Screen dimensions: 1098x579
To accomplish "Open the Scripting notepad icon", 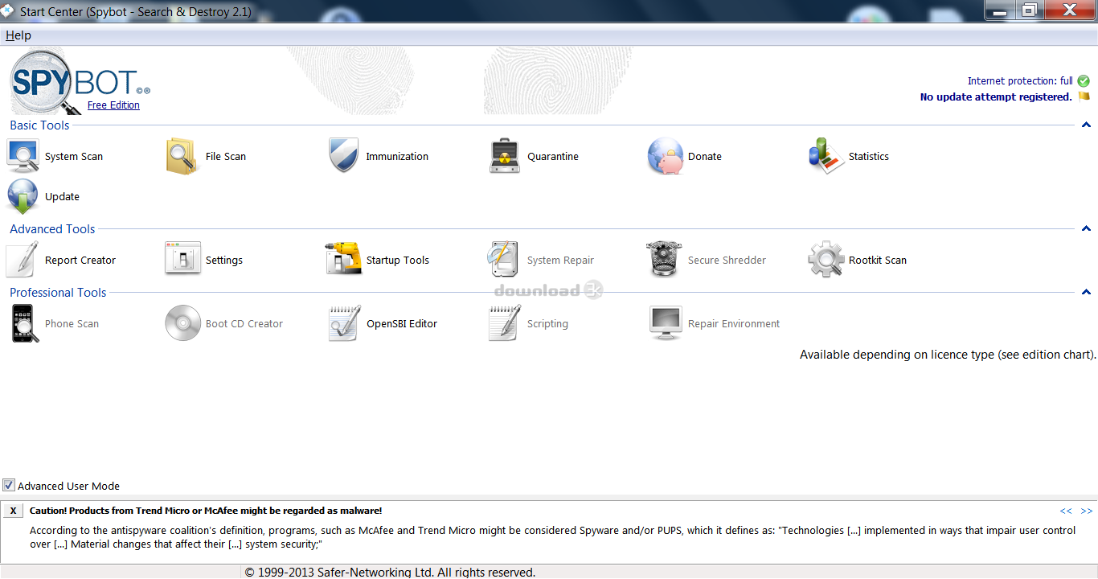I will (505, 323).
